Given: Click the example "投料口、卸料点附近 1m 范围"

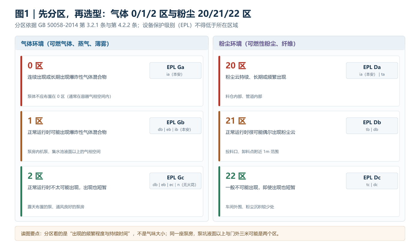Looking at the screenshot, I should pos(252,151).
